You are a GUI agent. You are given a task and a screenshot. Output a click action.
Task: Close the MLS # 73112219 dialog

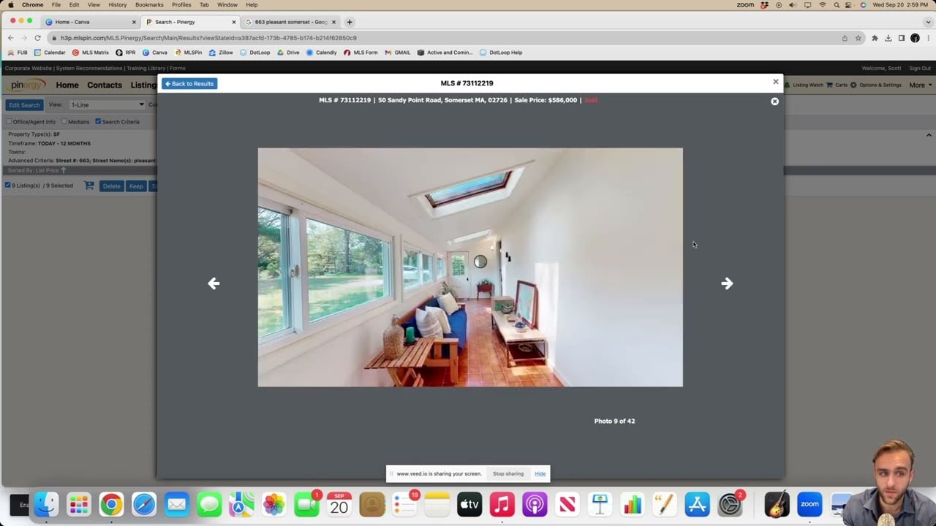[x=776, y=82]
